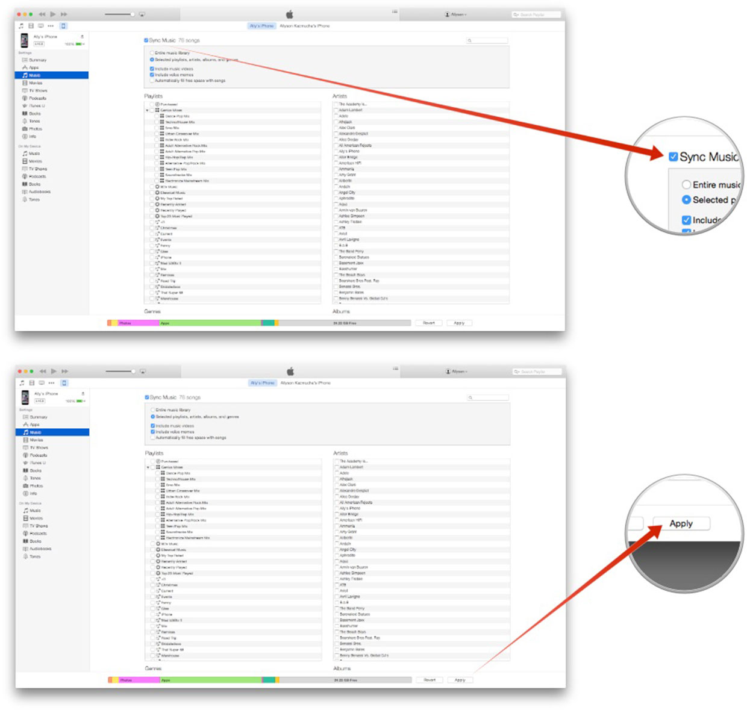Click the Revert button in the upper window
Viewport: 747px width, 710px height.
tap(429, 323)
